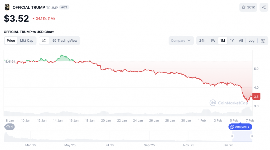This screenshot has width=270, height=150.
Task: Click left handle of range selector
Action: 232,136
